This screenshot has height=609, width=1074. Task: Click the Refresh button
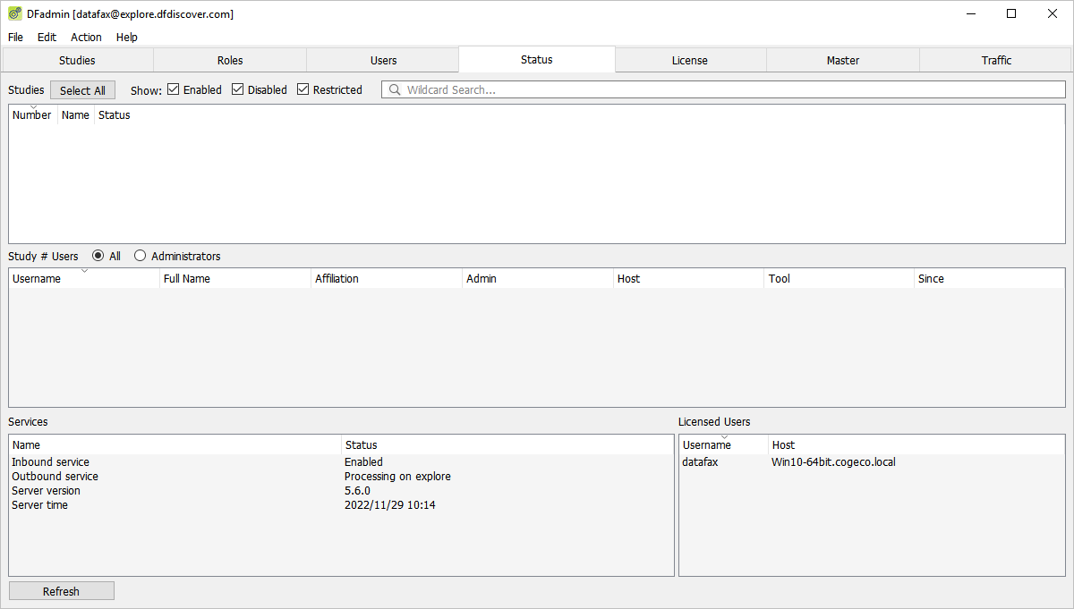click(62, 591)
